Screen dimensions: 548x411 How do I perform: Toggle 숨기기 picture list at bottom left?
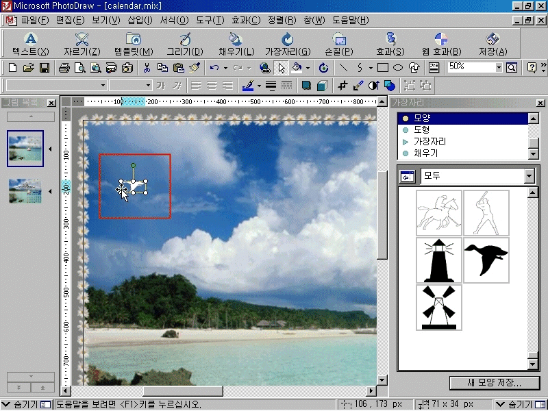[25, 404]
